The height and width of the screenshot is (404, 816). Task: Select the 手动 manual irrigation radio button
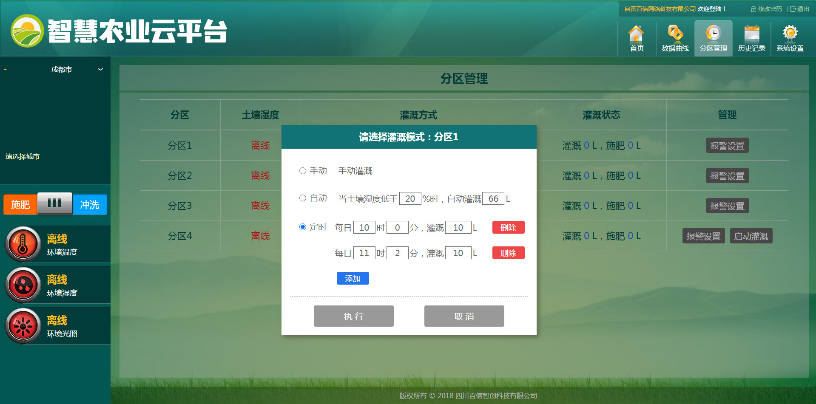point(303,171)
